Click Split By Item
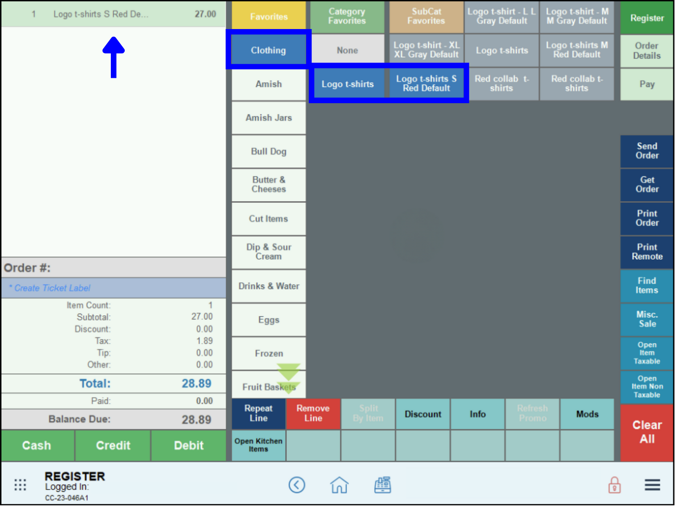676x507 pixels. point(368,414)
